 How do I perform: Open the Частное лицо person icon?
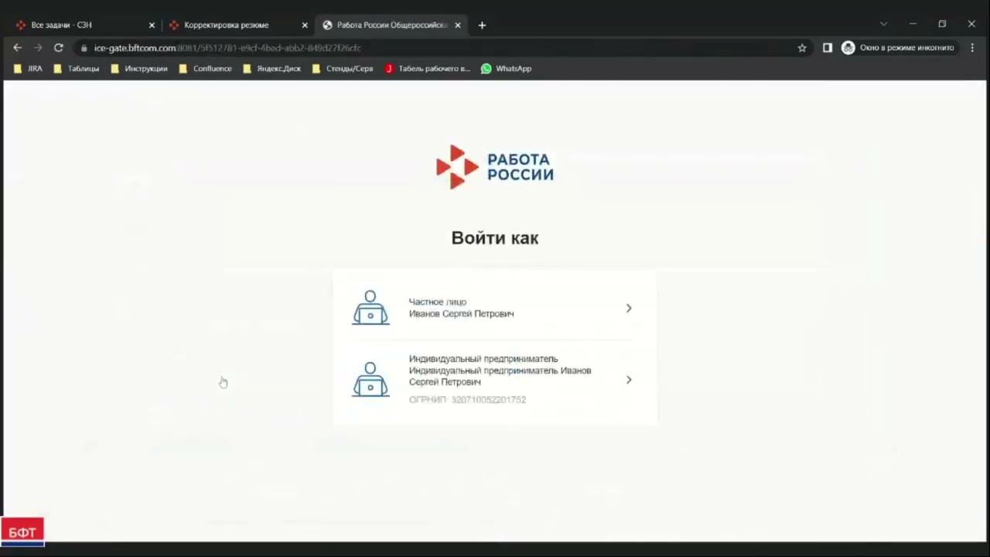coord(370,308)
